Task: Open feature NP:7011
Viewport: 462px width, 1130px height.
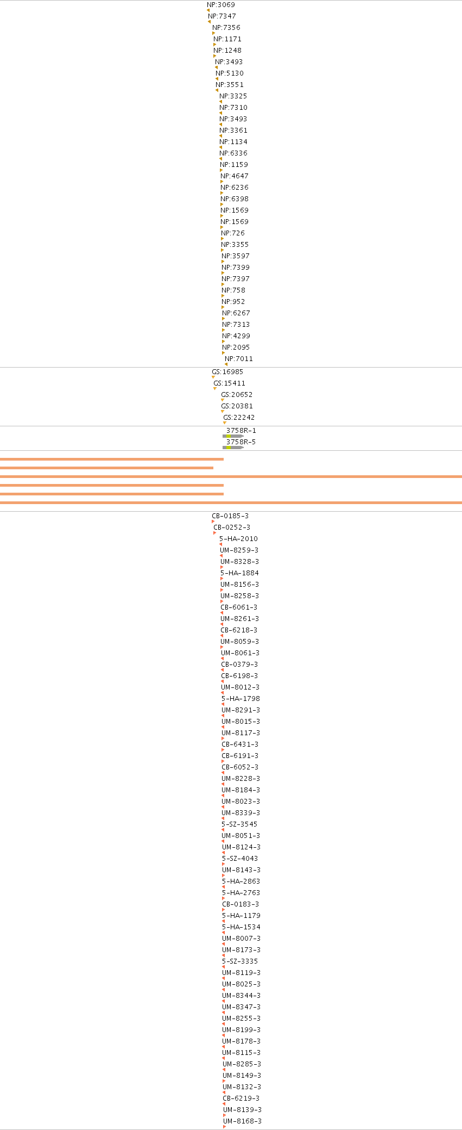Action: 239,359
